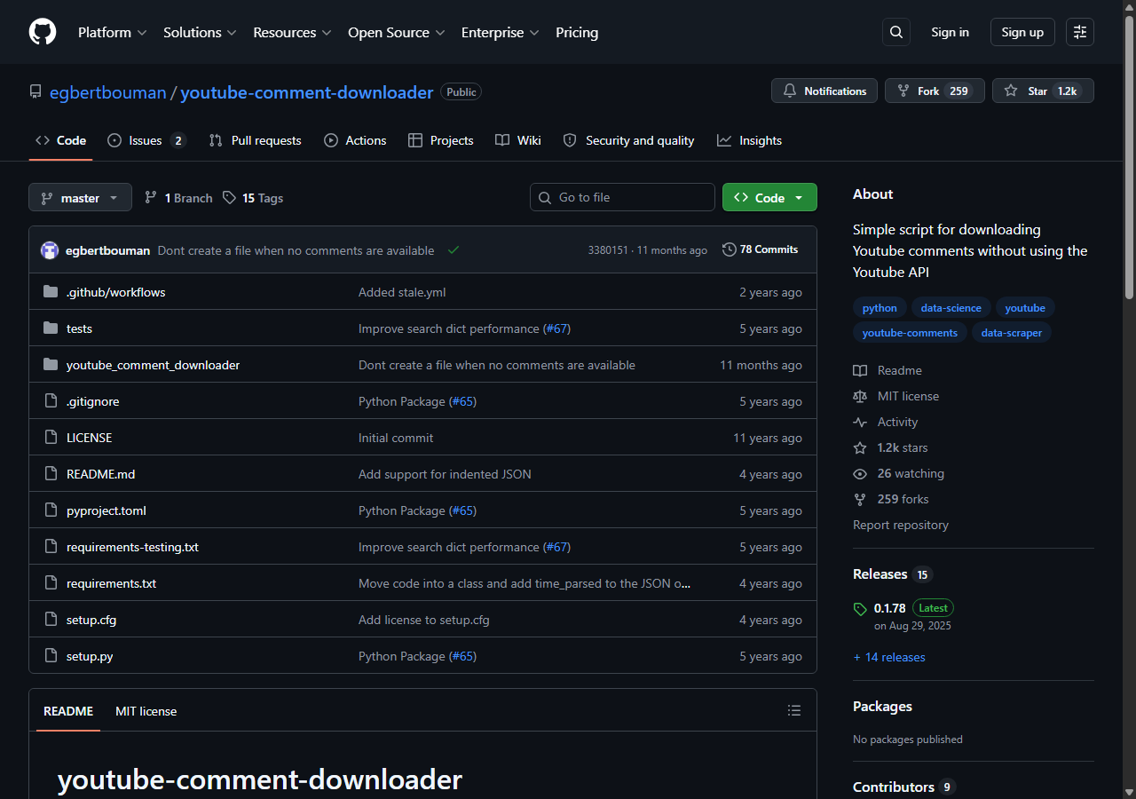This screenshot has height=799, width=1136.
Task: Open appearance settings icon beside Sign up
Action: coord(1080,32)
